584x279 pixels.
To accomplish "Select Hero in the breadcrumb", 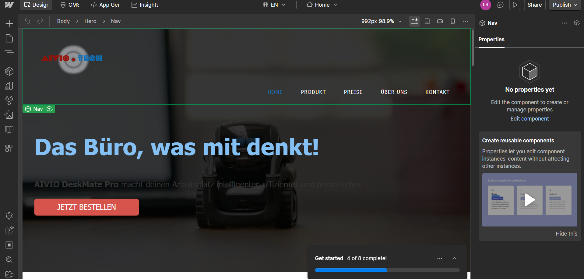I will [90, 21].
